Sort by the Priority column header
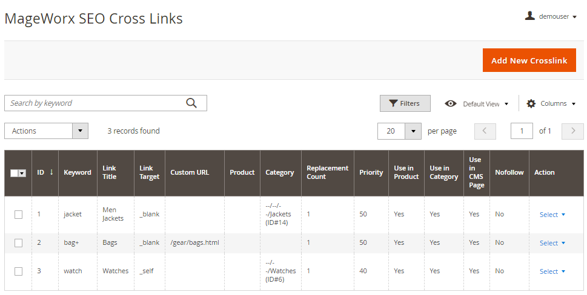Screen dimensions: 587x295 point(371,172)
